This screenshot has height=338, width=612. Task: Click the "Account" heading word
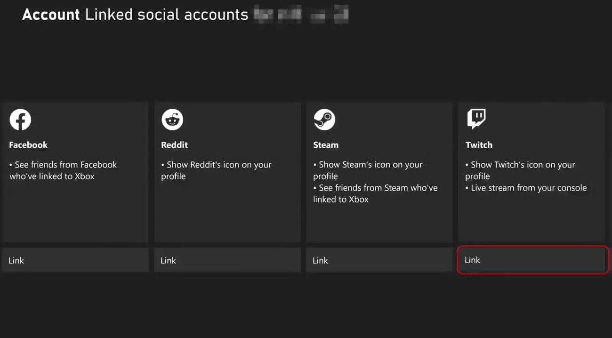(x=51, y=15)
